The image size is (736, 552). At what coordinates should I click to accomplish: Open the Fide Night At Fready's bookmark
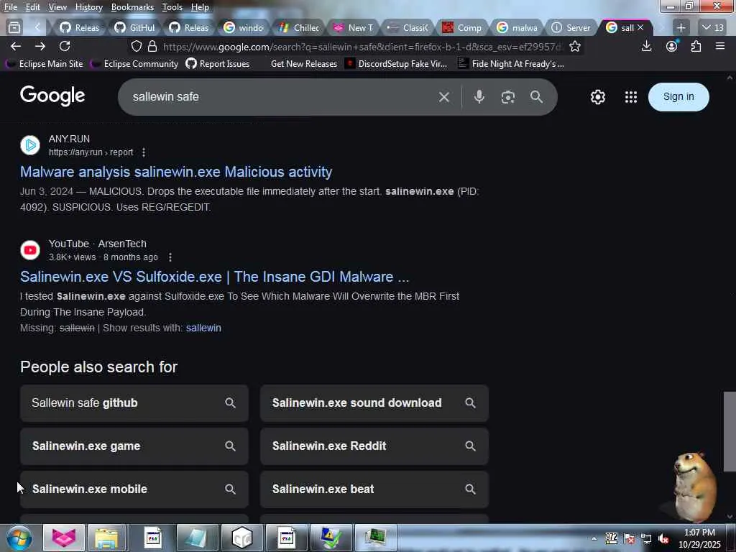tap(511, 64)
